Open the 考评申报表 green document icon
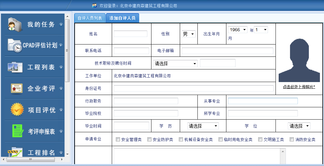 18,131
